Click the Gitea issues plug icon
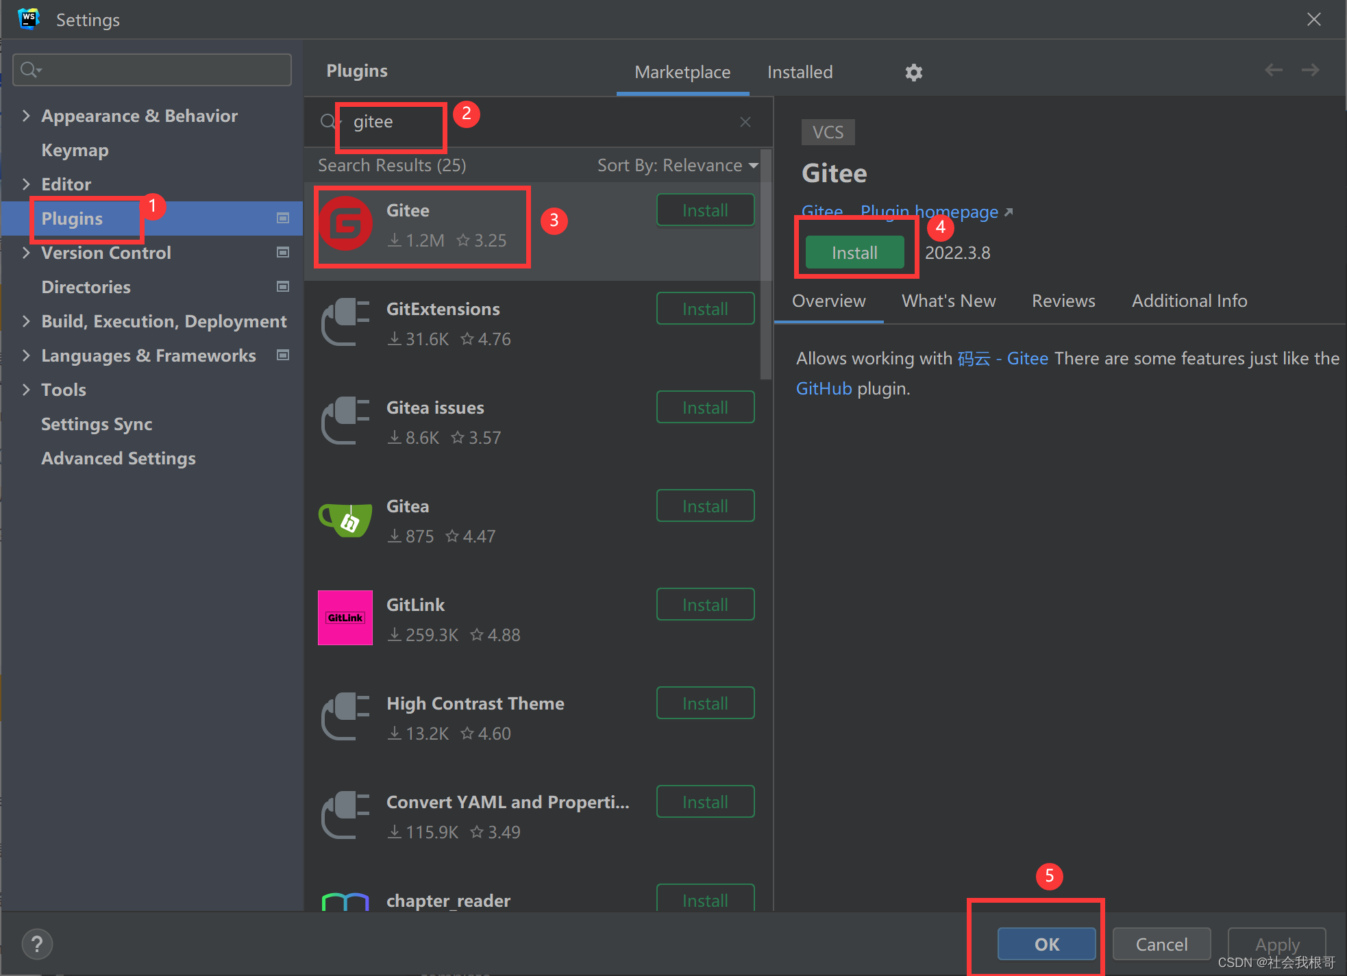Viewport: 1347px width, 976px height. click(x=345, y=421)
